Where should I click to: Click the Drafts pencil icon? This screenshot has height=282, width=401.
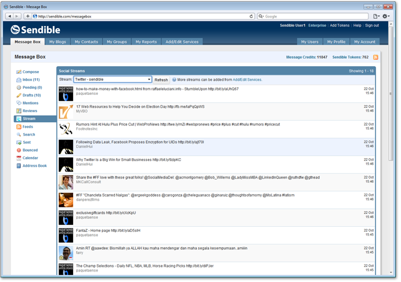19,95
